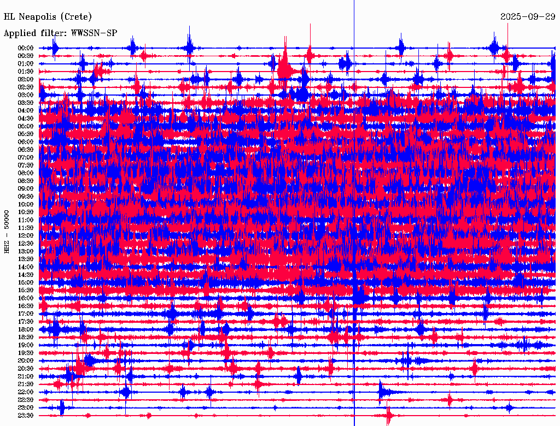560x426 pixels.
Task: Click the vertical axis label 'HHZ - 50000'
Action: pos(7,232)
